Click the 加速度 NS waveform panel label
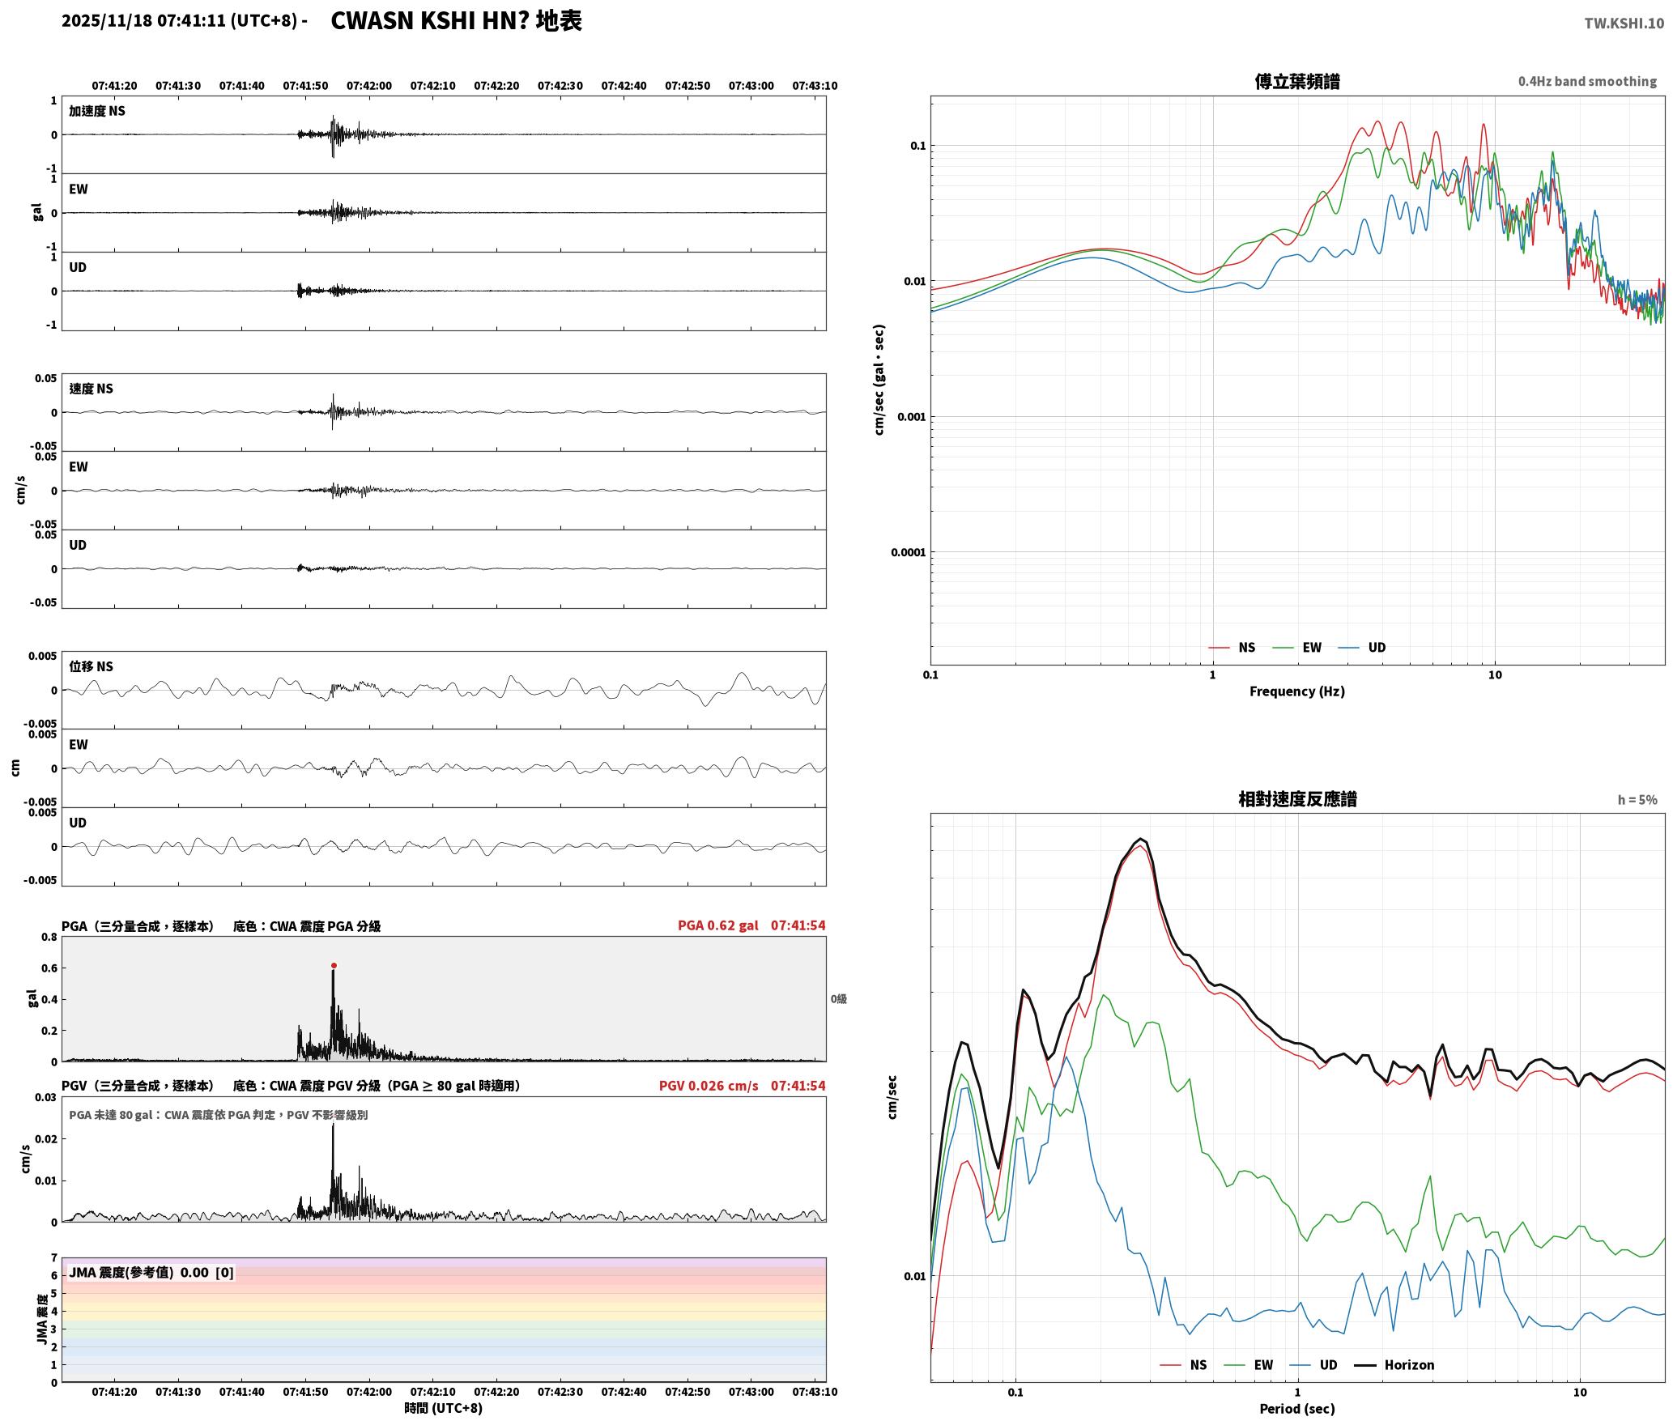This screenshot has width=1673, height=1425. (x=97, y=111)
